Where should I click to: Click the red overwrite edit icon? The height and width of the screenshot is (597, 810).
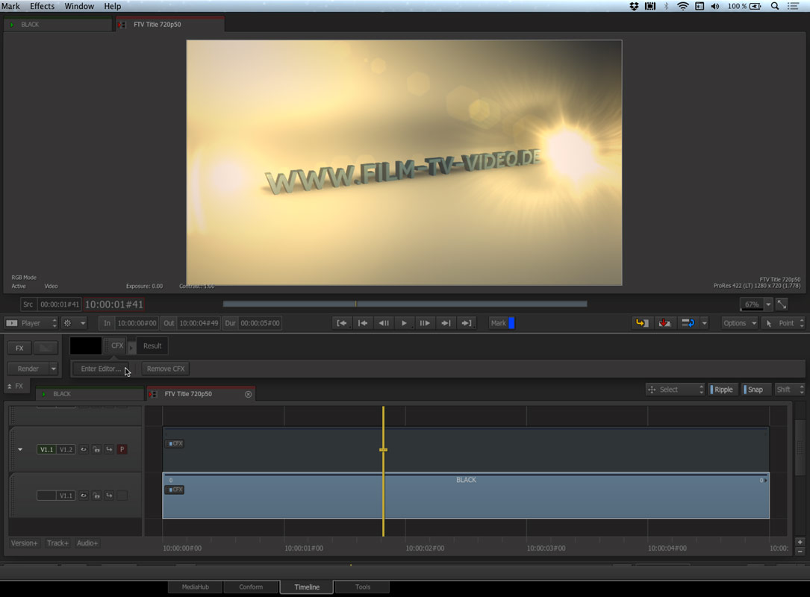pos(664,323)
